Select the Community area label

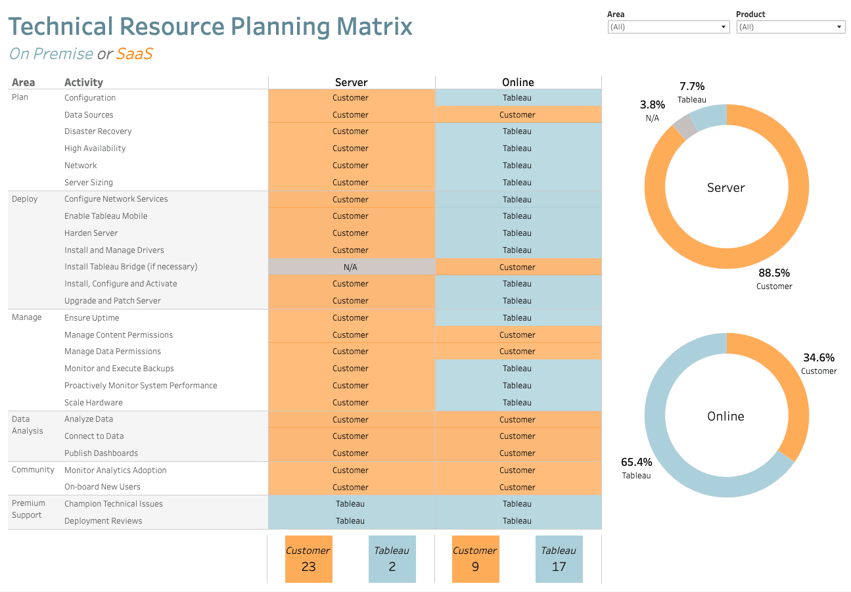point(33,470)
